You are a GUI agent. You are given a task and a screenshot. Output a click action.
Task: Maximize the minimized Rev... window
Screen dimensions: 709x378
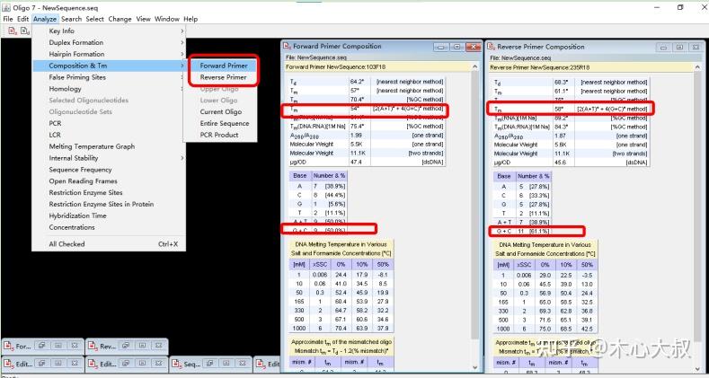142,346
